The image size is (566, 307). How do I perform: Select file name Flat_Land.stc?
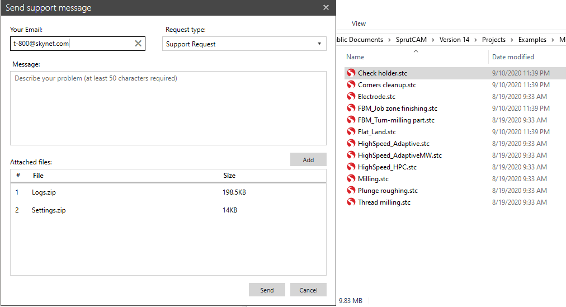pyautogui.click(x=377, y=131)
